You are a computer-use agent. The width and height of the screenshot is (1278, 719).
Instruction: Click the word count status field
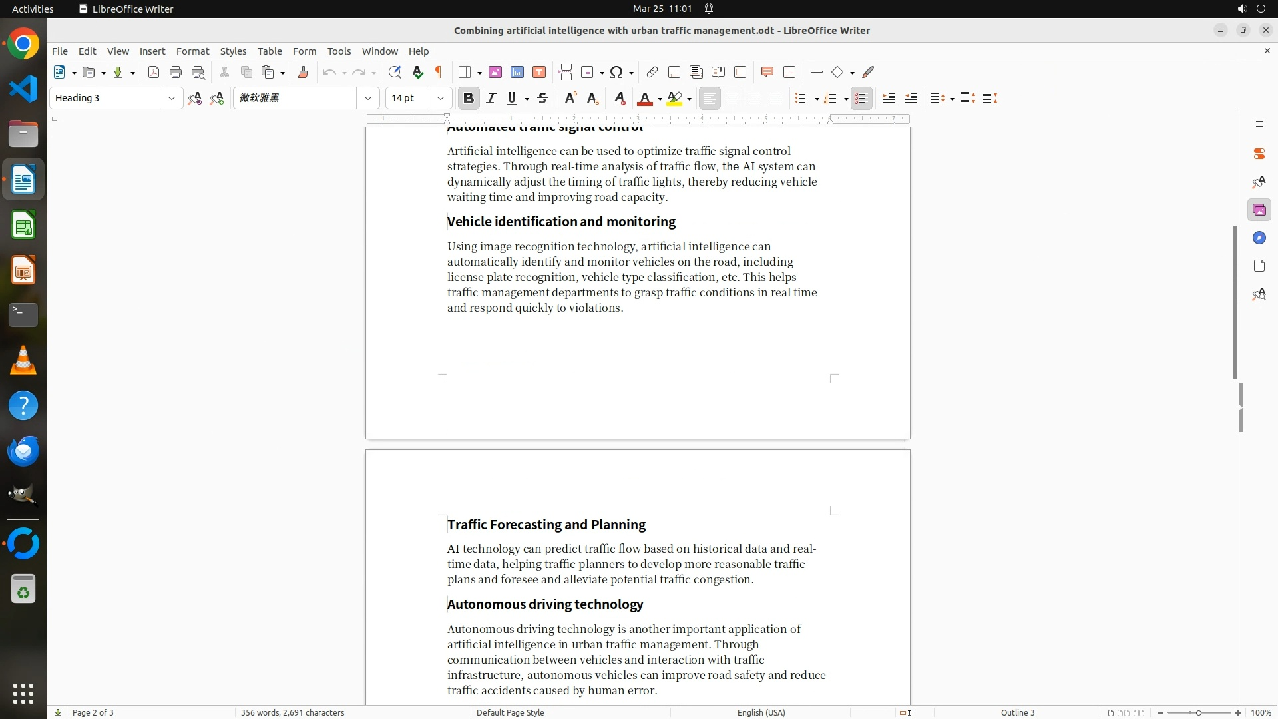[x=292, y=712]
